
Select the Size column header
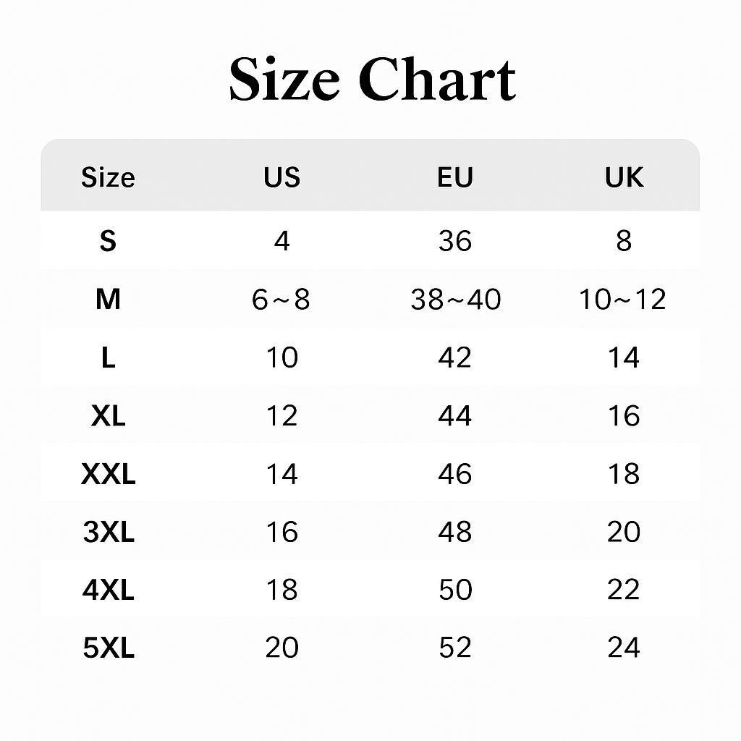point(108,177)
